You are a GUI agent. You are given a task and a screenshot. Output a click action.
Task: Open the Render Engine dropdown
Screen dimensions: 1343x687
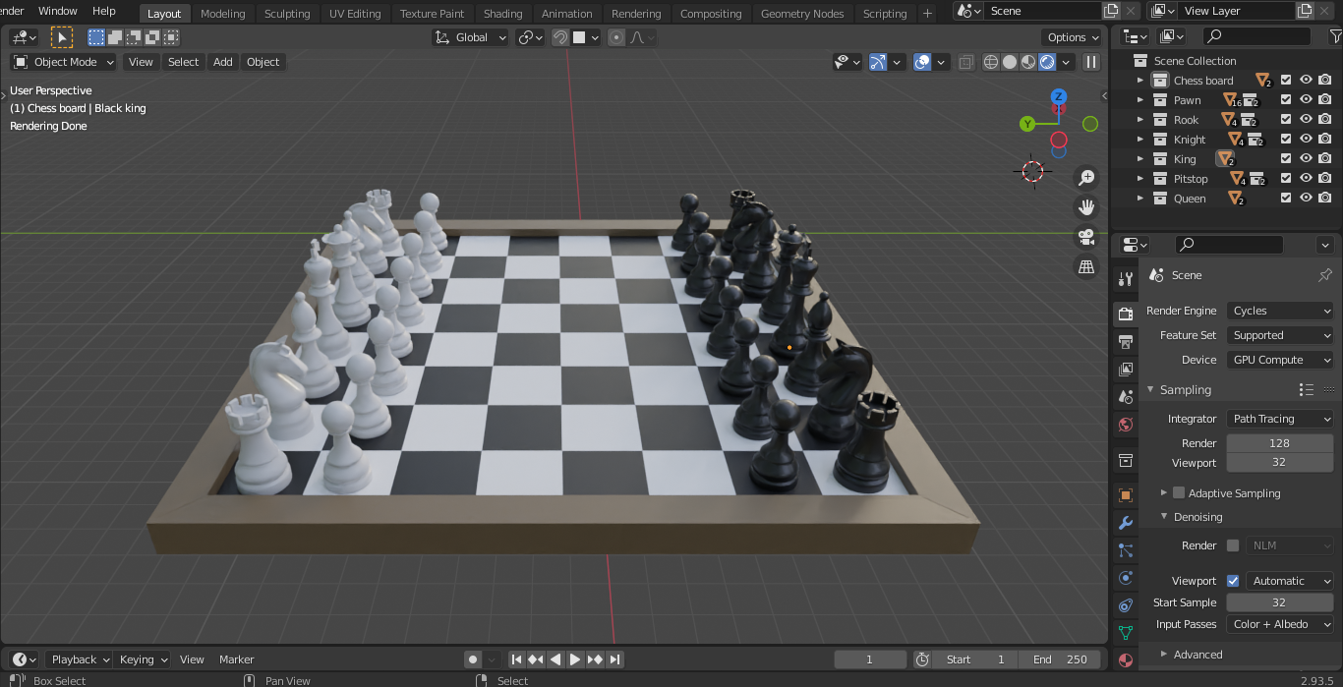pyautogui.click(x=1279, y=311)
